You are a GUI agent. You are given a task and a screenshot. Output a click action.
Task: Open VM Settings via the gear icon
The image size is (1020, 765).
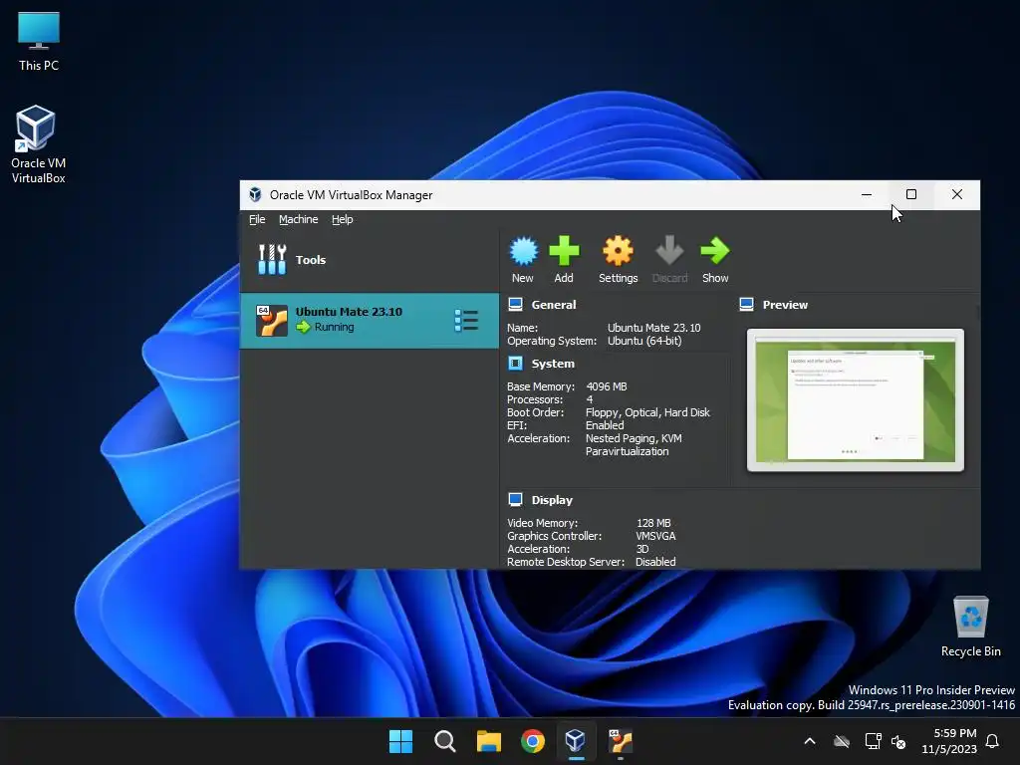(x=618, y=251)
